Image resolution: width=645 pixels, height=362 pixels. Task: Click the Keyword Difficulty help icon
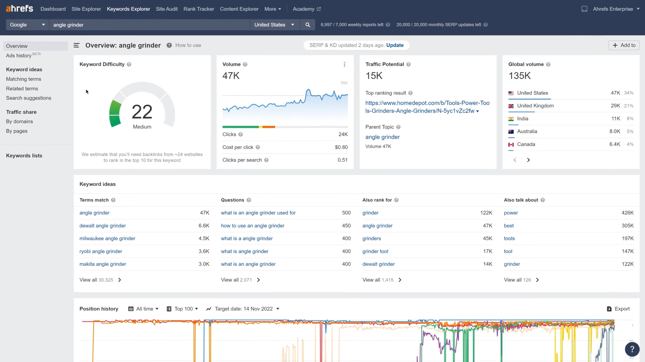[x=129, y=65]
